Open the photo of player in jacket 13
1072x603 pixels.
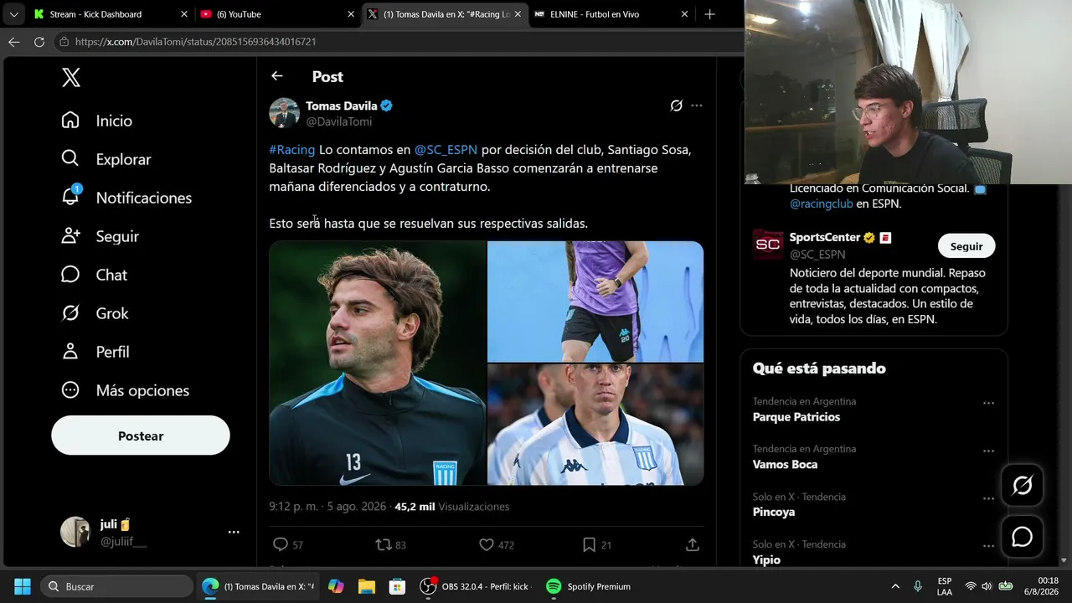click(378, 363)
